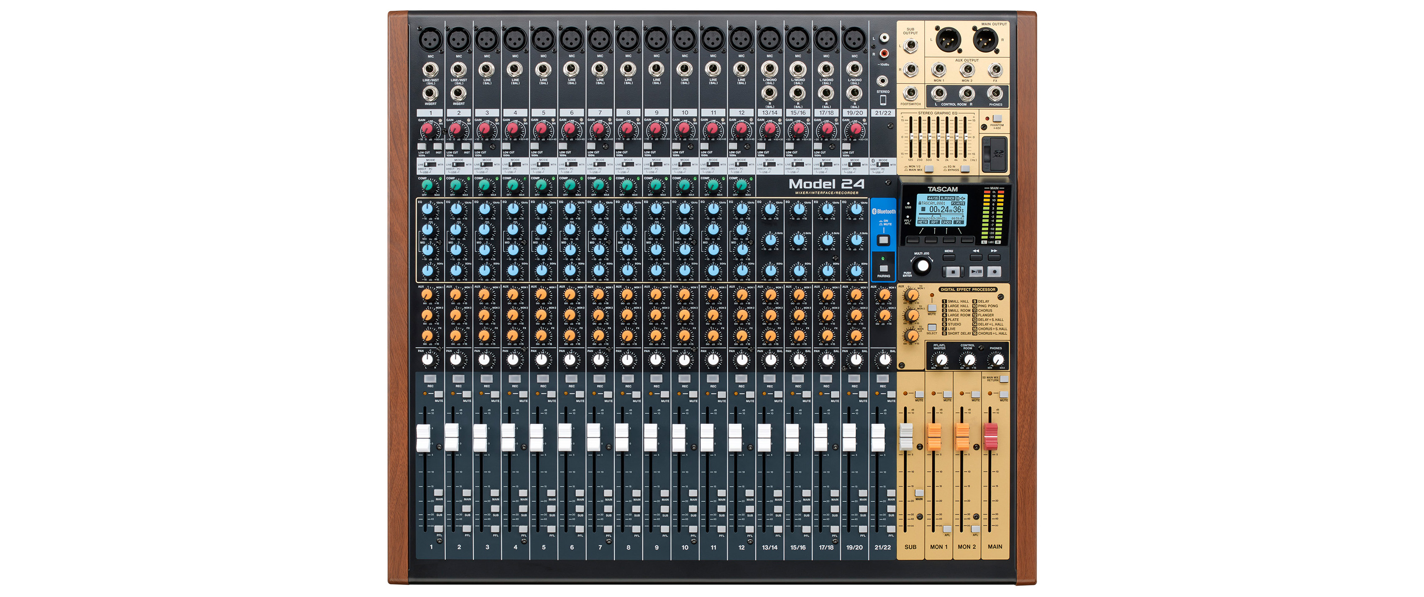Viewport: 1424px width, 597px height.
Task: Select the UNDO function key below the display
Action: pos(949,240)
